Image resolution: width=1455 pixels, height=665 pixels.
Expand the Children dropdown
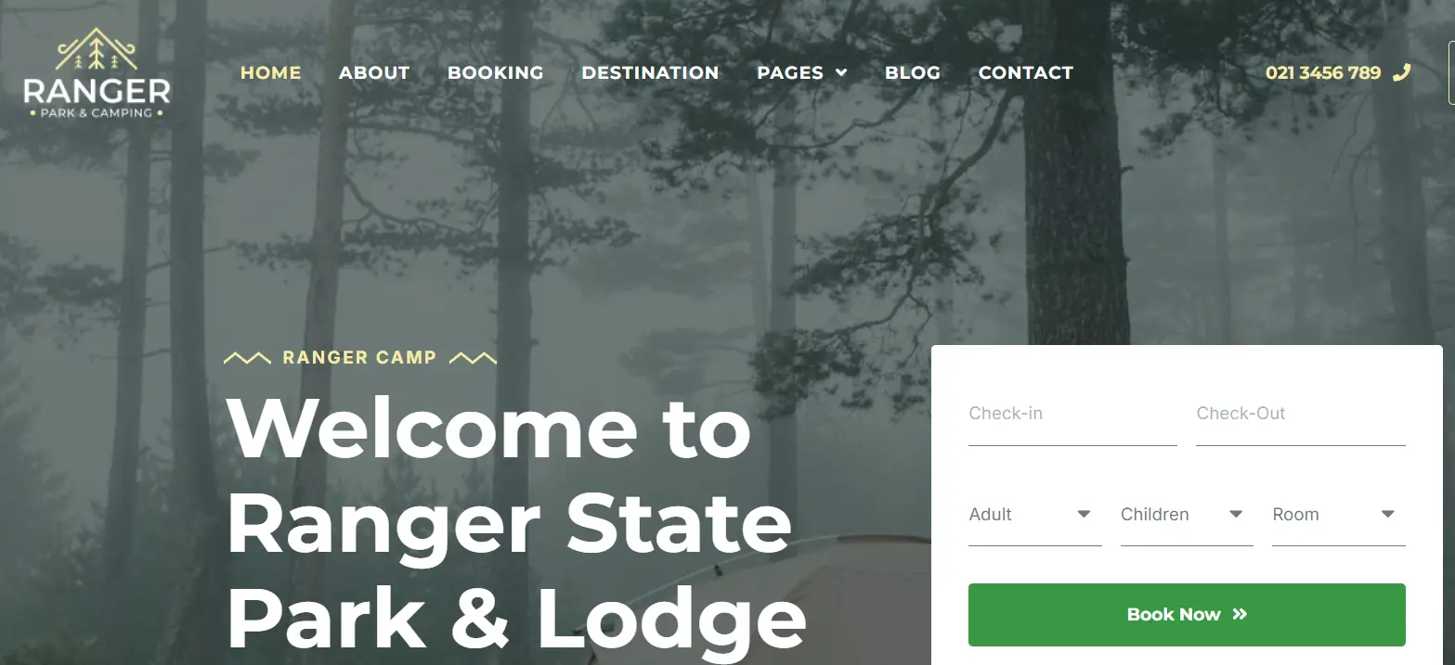(x=1187, y=515)
